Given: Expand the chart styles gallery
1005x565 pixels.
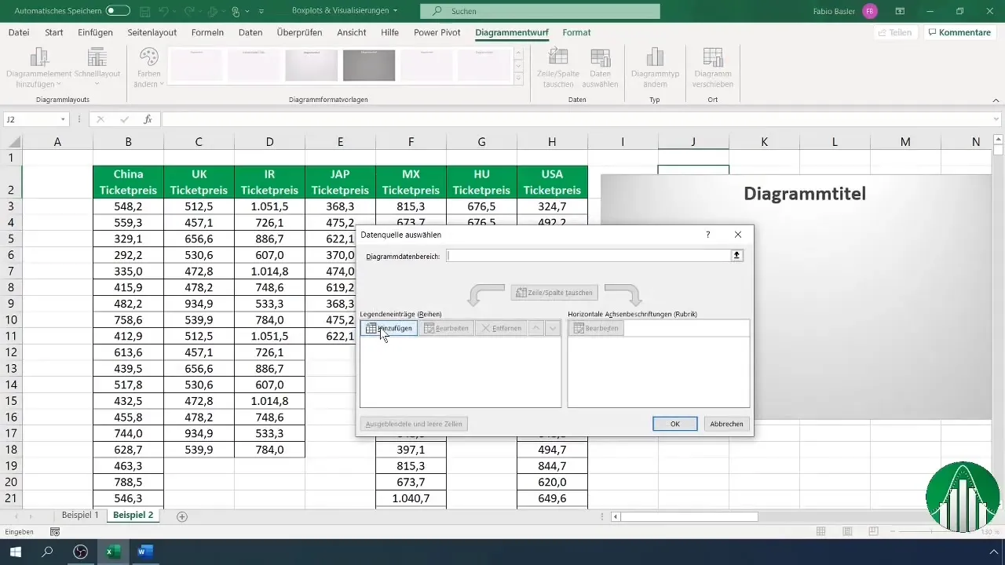Looking at the screenshot, I should click(x=518, y=78).
